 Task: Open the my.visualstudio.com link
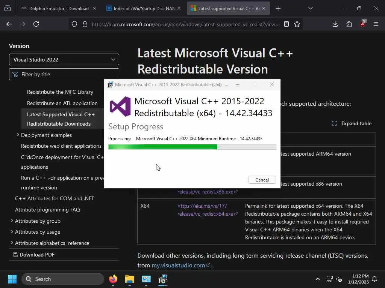click(x=181, y=265)
